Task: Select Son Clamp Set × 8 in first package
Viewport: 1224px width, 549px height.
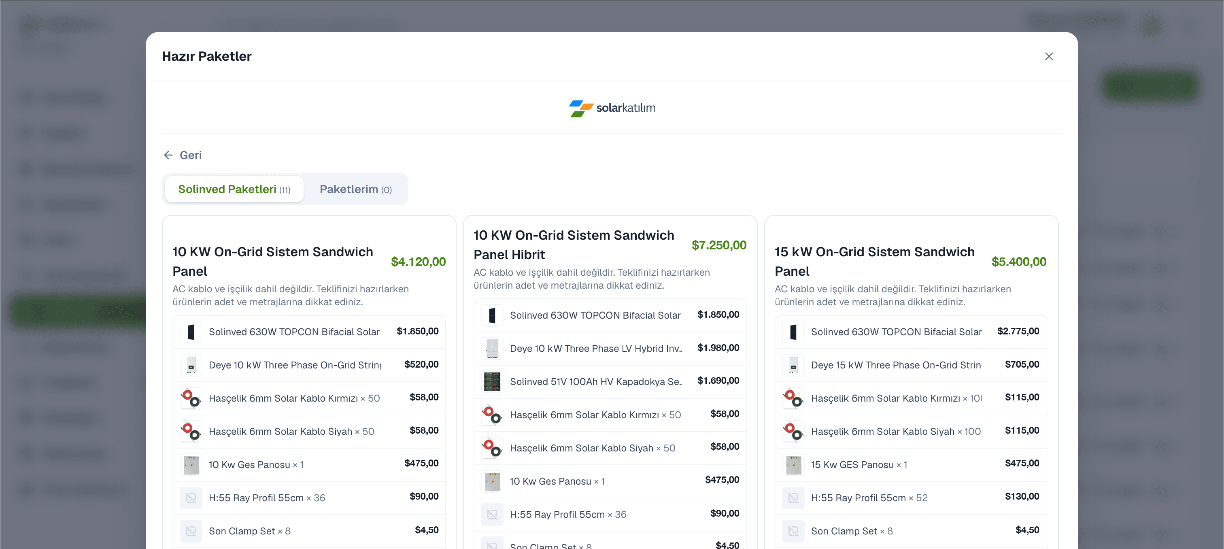Action: tap(309, 531)
